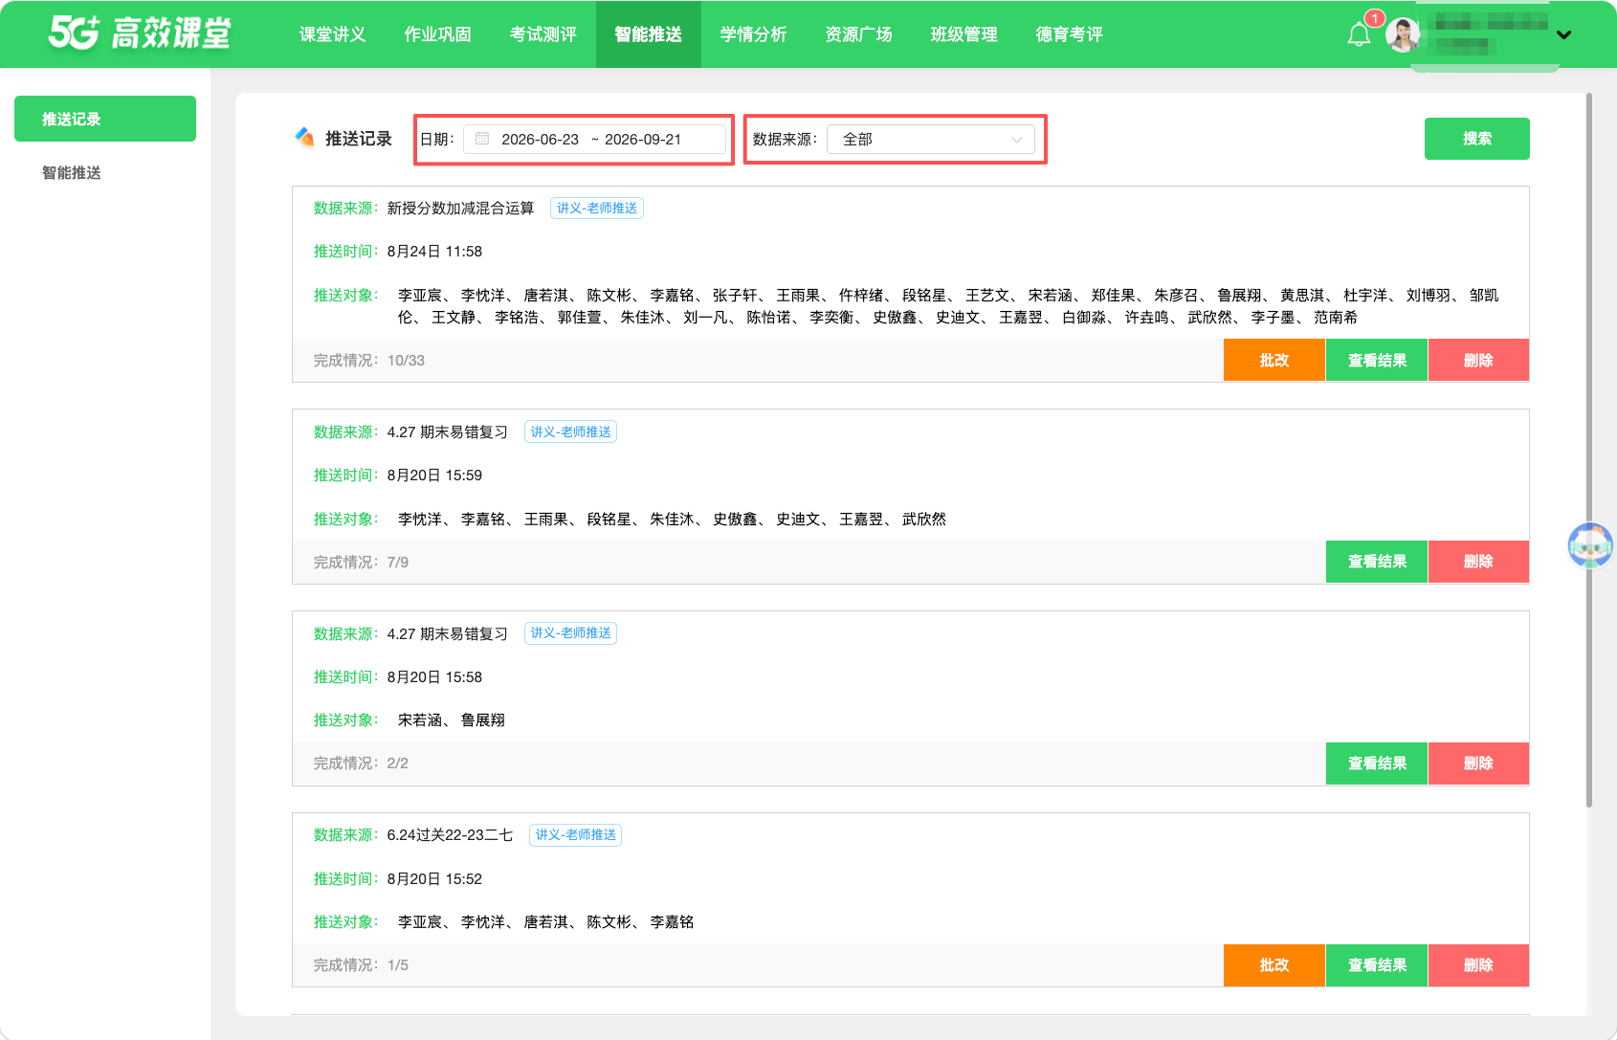Click 讲义-老师推送 tag of 新授分数加减混合运算
Image resolution: width=1617 pixels, height=1040 pixels.
pos(597,208)
